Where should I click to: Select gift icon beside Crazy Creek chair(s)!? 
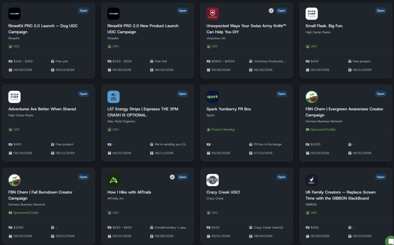[250, 227]
